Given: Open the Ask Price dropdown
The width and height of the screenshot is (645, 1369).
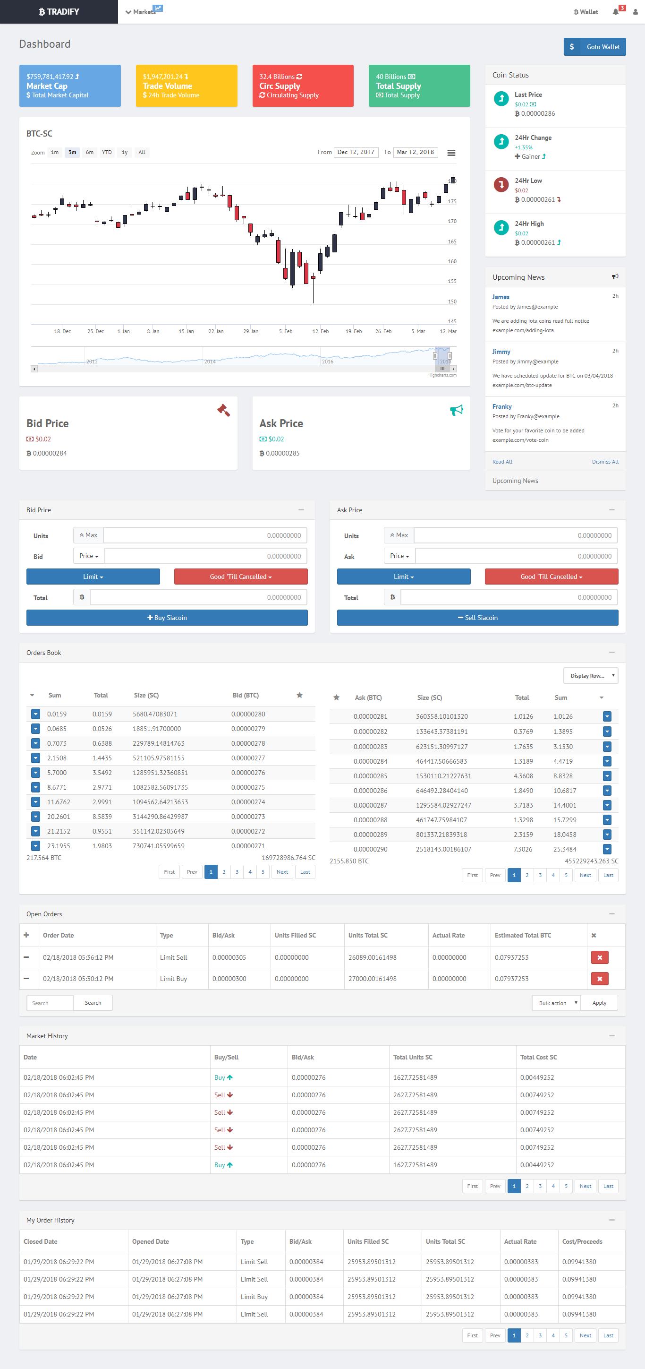Looking at the screenshot, I should [400, 556].
